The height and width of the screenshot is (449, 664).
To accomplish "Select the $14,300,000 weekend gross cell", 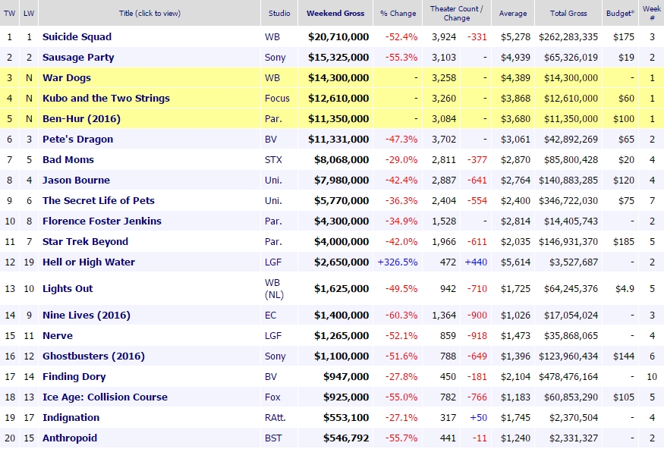I will point(338,78).
